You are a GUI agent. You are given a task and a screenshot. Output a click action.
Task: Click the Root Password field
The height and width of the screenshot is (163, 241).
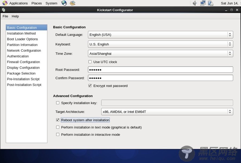(x=160, y=70)
